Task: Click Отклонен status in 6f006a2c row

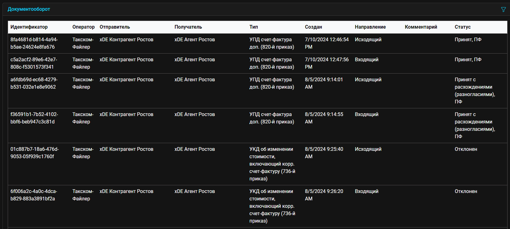Action: click(x=466, y=191)
